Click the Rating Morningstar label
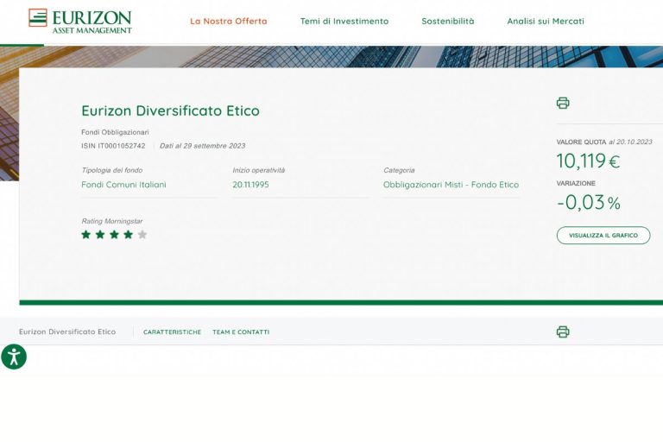 111,221
